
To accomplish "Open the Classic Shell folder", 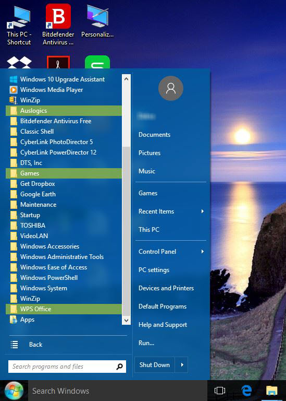I will [64, 132].
